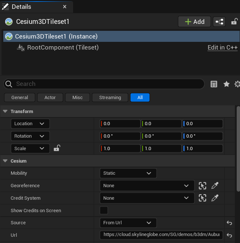The image size is (240, 243).
Task: Click the Url property label
Action: [x=14, y=235]
